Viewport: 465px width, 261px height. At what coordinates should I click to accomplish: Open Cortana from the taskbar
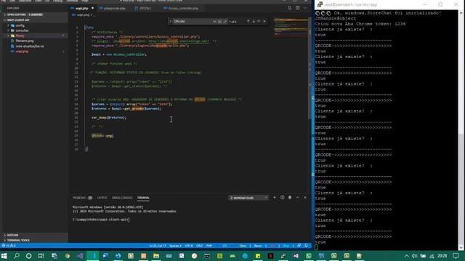point(29,256)
